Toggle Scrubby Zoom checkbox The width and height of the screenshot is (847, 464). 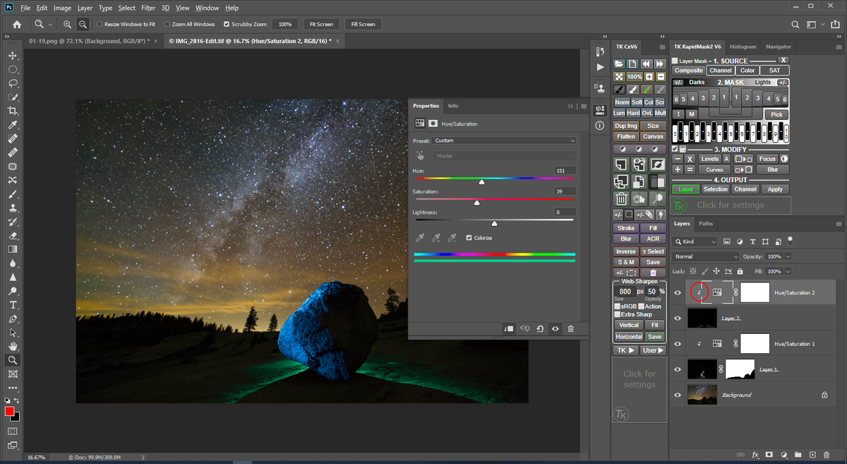click(x=227, y=24)
